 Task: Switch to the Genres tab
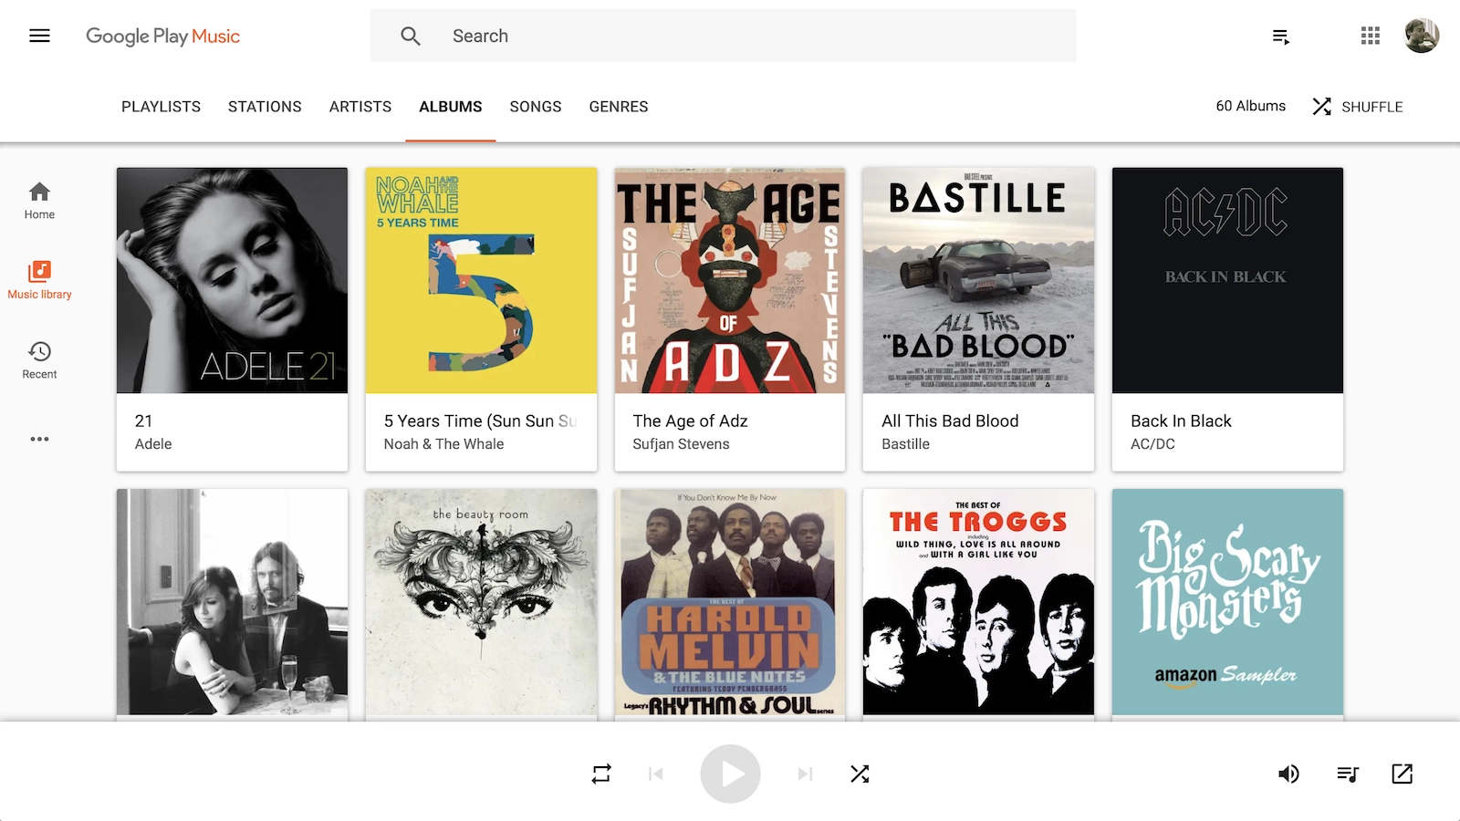618,107
